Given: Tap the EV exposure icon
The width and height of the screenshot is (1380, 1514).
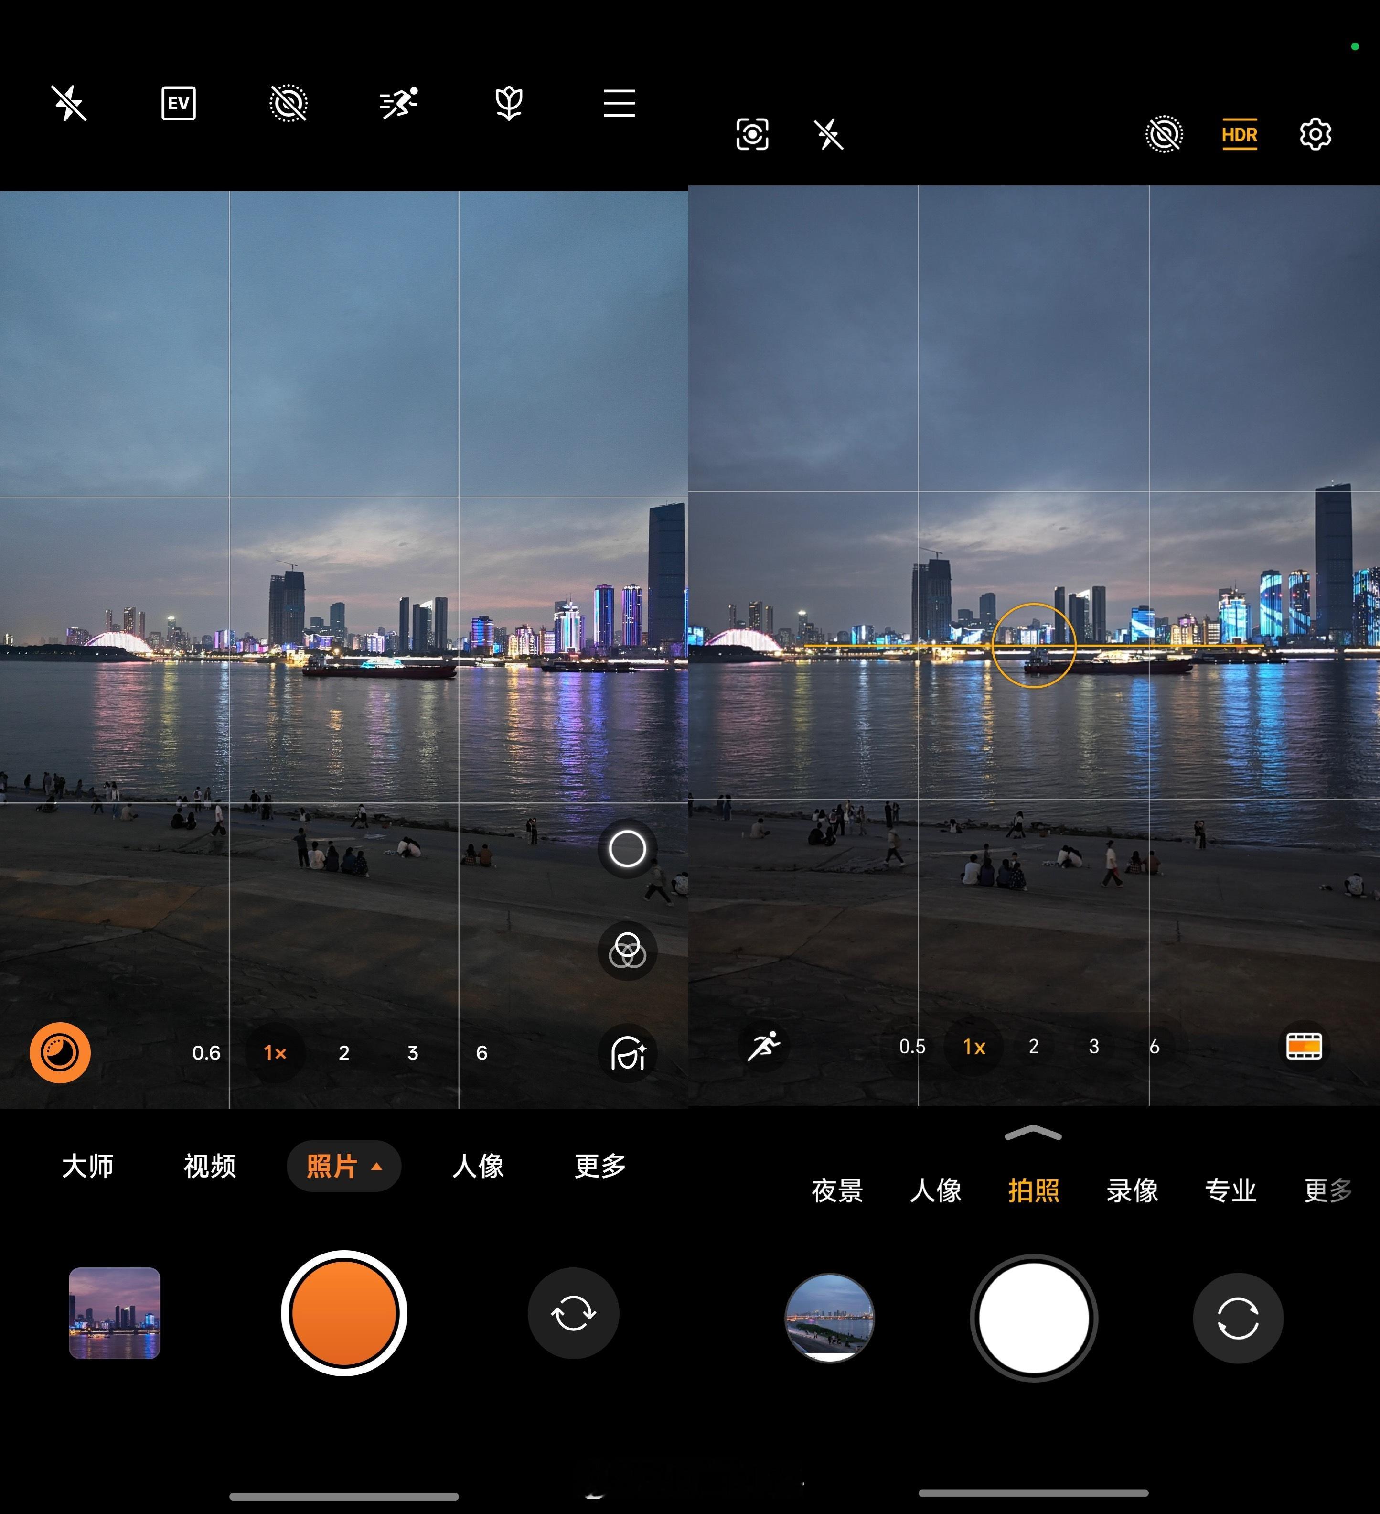Looking at the screenshot, I should pos(179,104).
